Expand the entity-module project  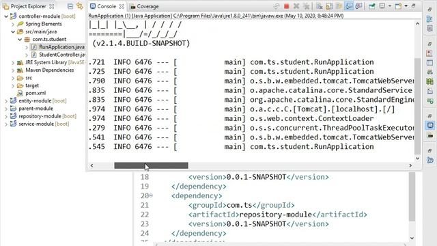pyautogui.click(x=6, y=100)
